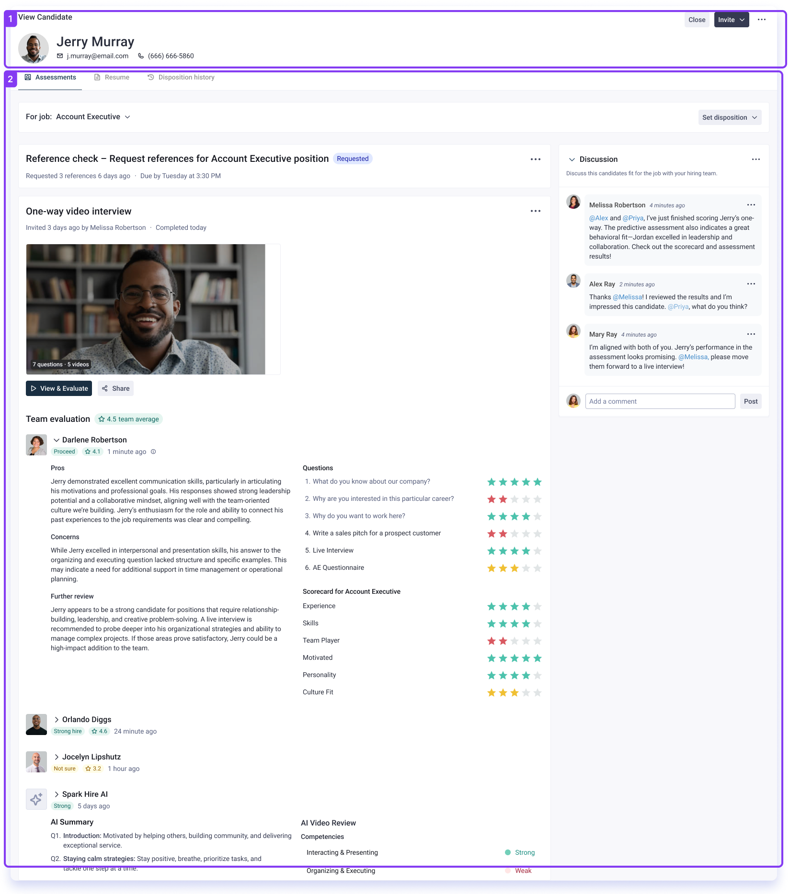Click the '7 questions · 5 videos' label
Screen dimensions: 790x894
(x=61, y=364)
